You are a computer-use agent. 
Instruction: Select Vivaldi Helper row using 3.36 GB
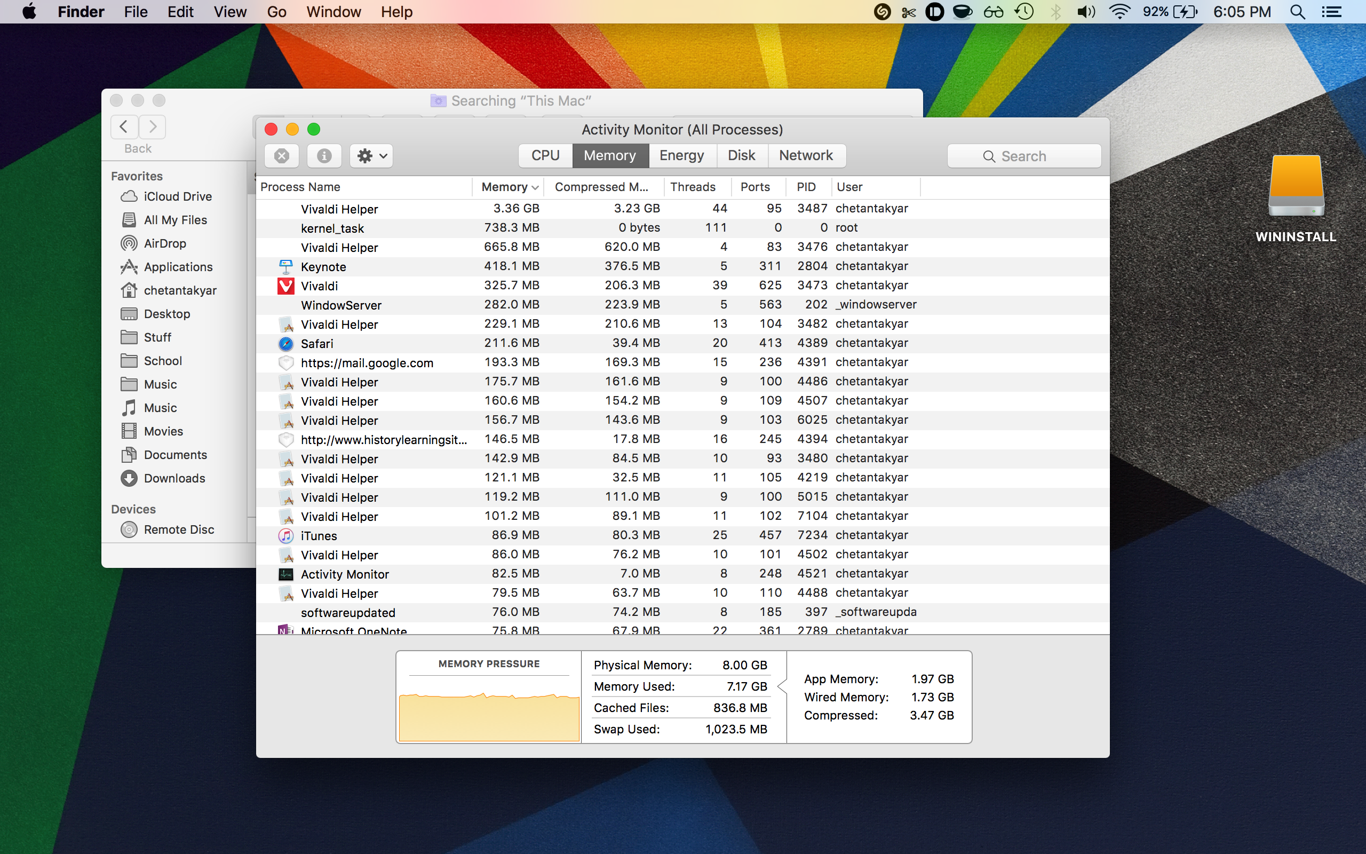(x=682, y=209)
